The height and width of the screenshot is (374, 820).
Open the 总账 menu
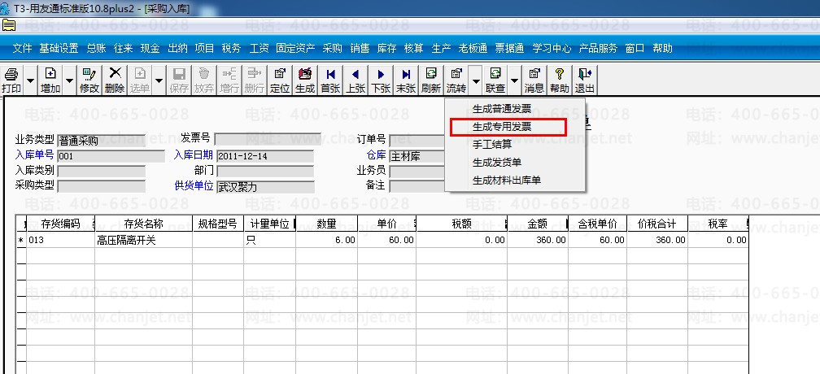[96, 49]
